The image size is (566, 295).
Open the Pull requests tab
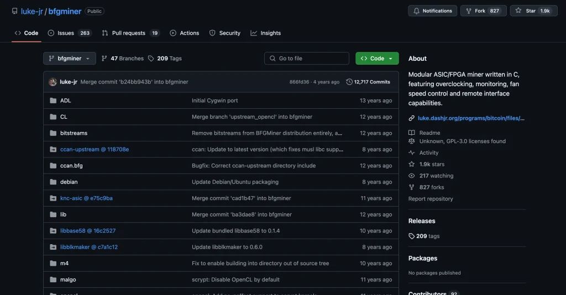coord(130,33)
